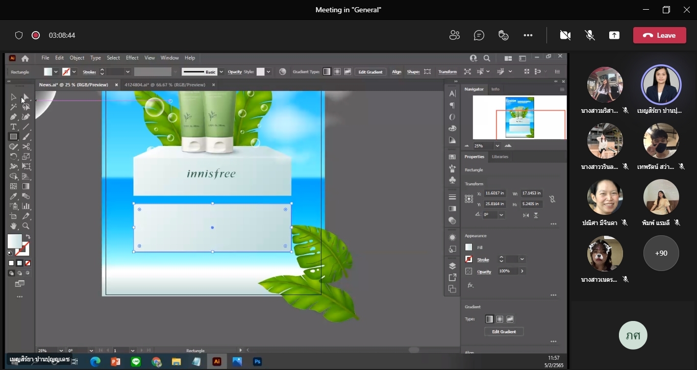This screenshot has height=370, width=697.
Task: Open the fill color dropdown in control bar
Action: [56, 72]
